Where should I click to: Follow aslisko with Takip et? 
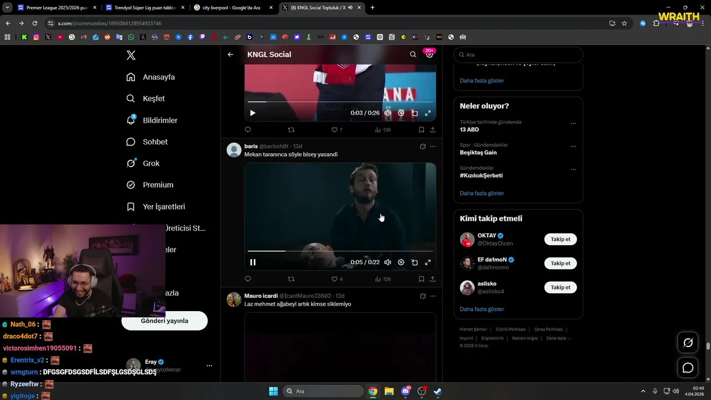(560, 287)
